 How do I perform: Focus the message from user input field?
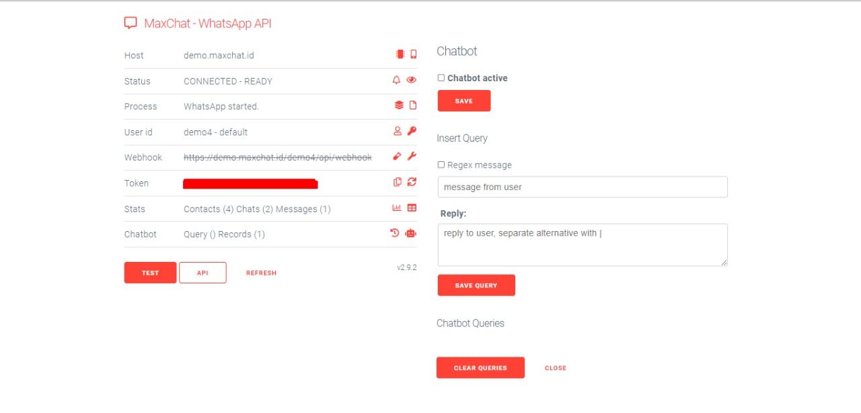583,187
